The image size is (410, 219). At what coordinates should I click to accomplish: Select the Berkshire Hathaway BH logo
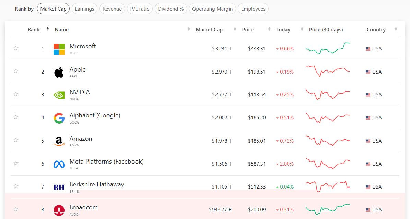point(59,187)
